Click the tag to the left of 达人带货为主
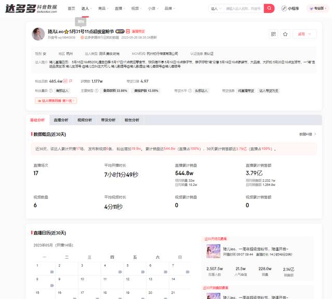332x299 pixels. tap(246, 91)
